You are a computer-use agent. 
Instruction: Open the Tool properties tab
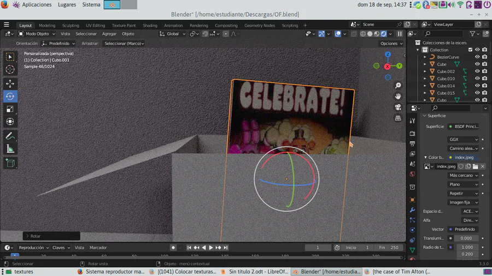coord(412,121)
